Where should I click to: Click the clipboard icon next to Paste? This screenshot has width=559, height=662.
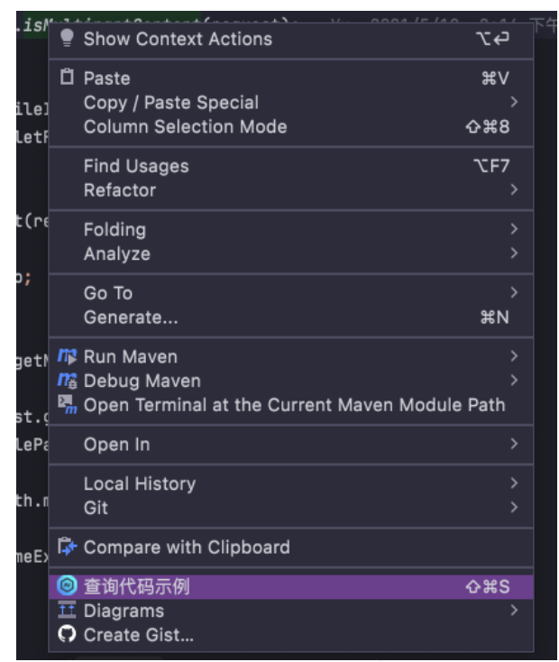tap(67, 78)
